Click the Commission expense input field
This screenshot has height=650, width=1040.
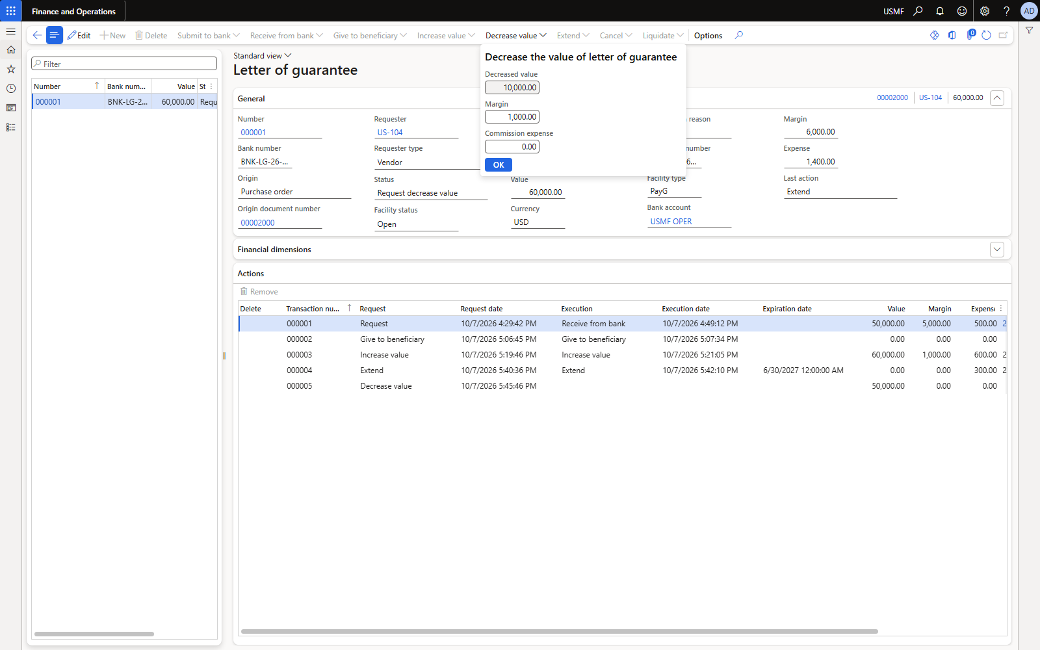coord(512,147)
